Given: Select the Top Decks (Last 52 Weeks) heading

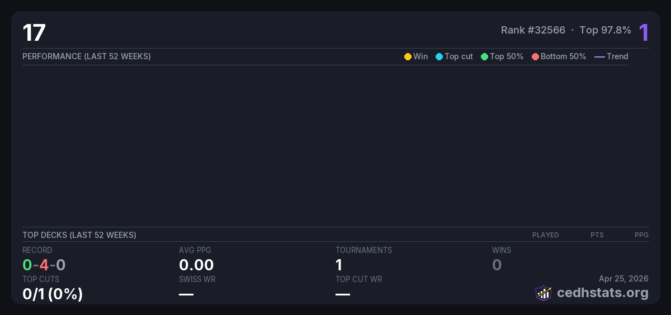Looking at the screenshot, I should [79, 235].
